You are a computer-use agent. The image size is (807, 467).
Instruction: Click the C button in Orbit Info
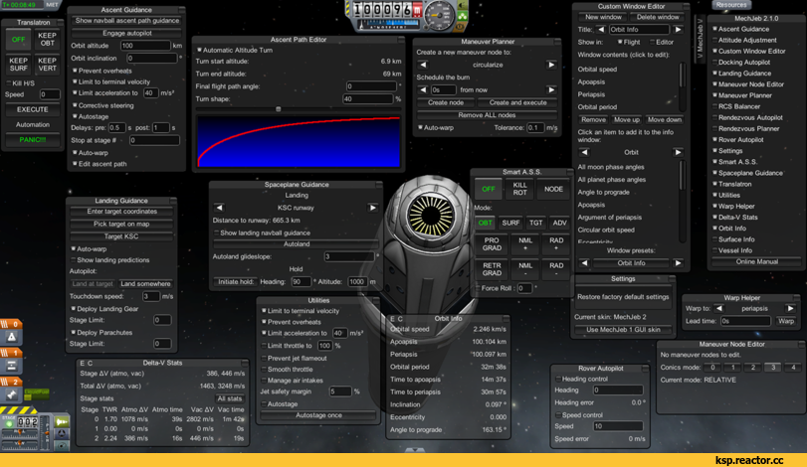tap(401, 319)
